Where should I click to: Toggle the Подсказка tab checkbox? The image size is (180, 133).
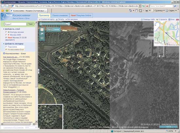6,47
